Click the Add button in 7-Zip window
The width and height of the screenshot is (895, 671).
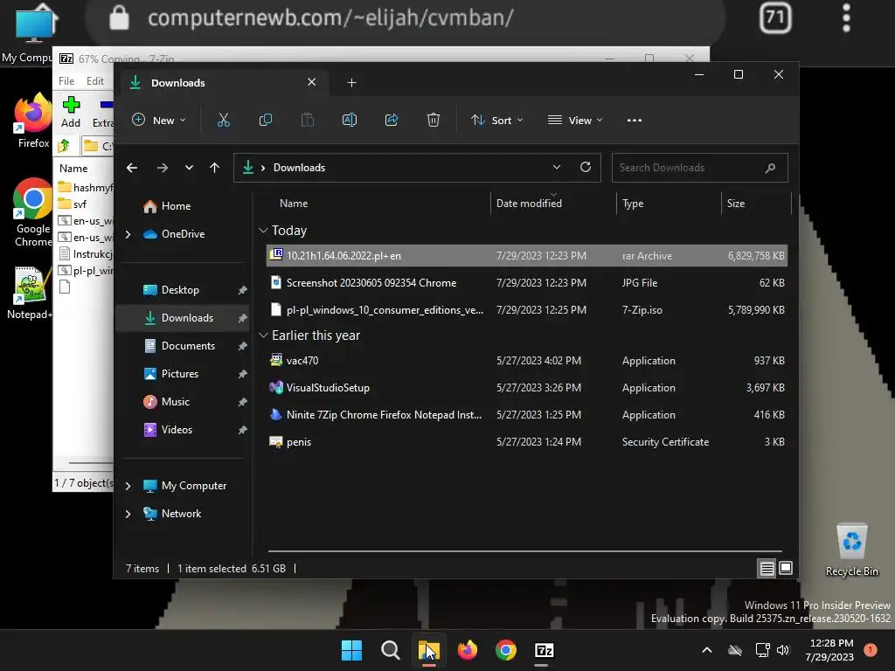coord(71,112)
